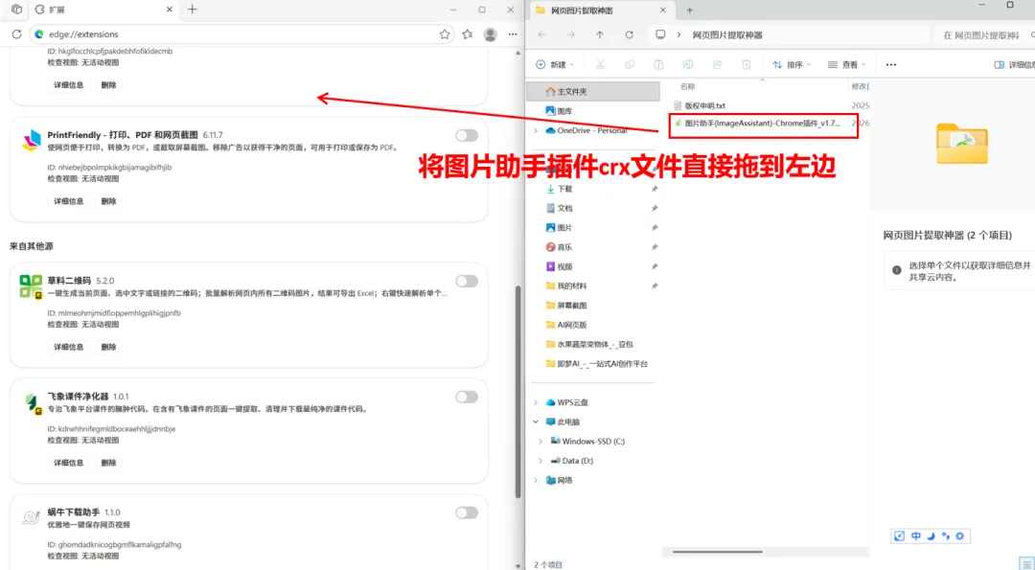The height and width of the screenshot is (570, 1035).
Task: Expand the OneDrive - Personal tree node
Action: tap(536, 130)
